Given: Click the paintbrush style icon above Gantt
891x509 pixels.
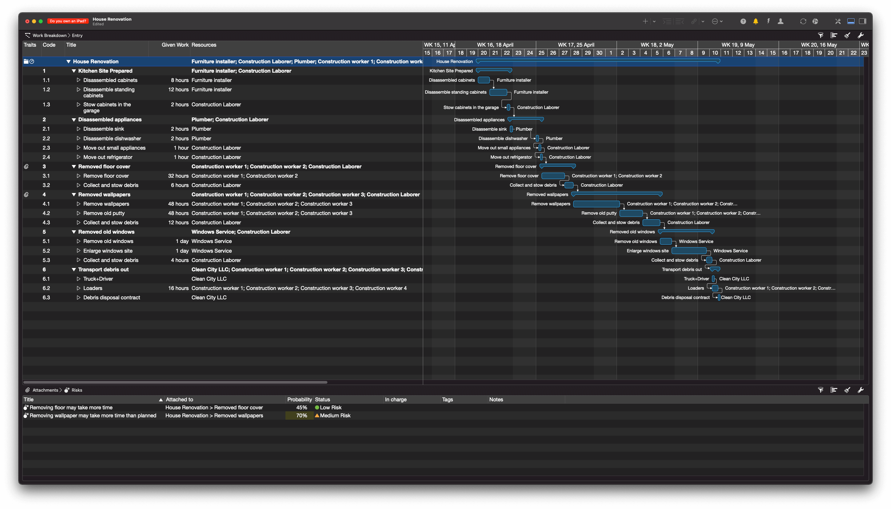Looking at the screenshot, I should point(847,35).
